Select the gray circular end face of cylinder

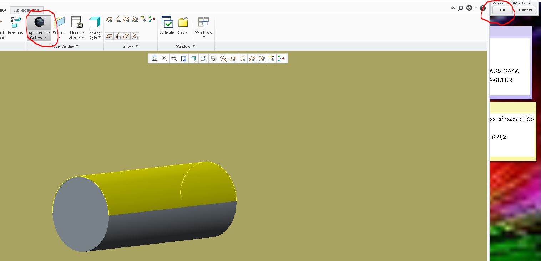[x=81, y=214]
